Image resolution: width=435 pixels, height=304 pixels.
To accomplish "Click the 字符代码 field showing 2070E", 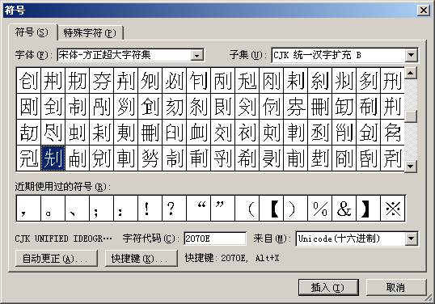I will tap(215, 239).
